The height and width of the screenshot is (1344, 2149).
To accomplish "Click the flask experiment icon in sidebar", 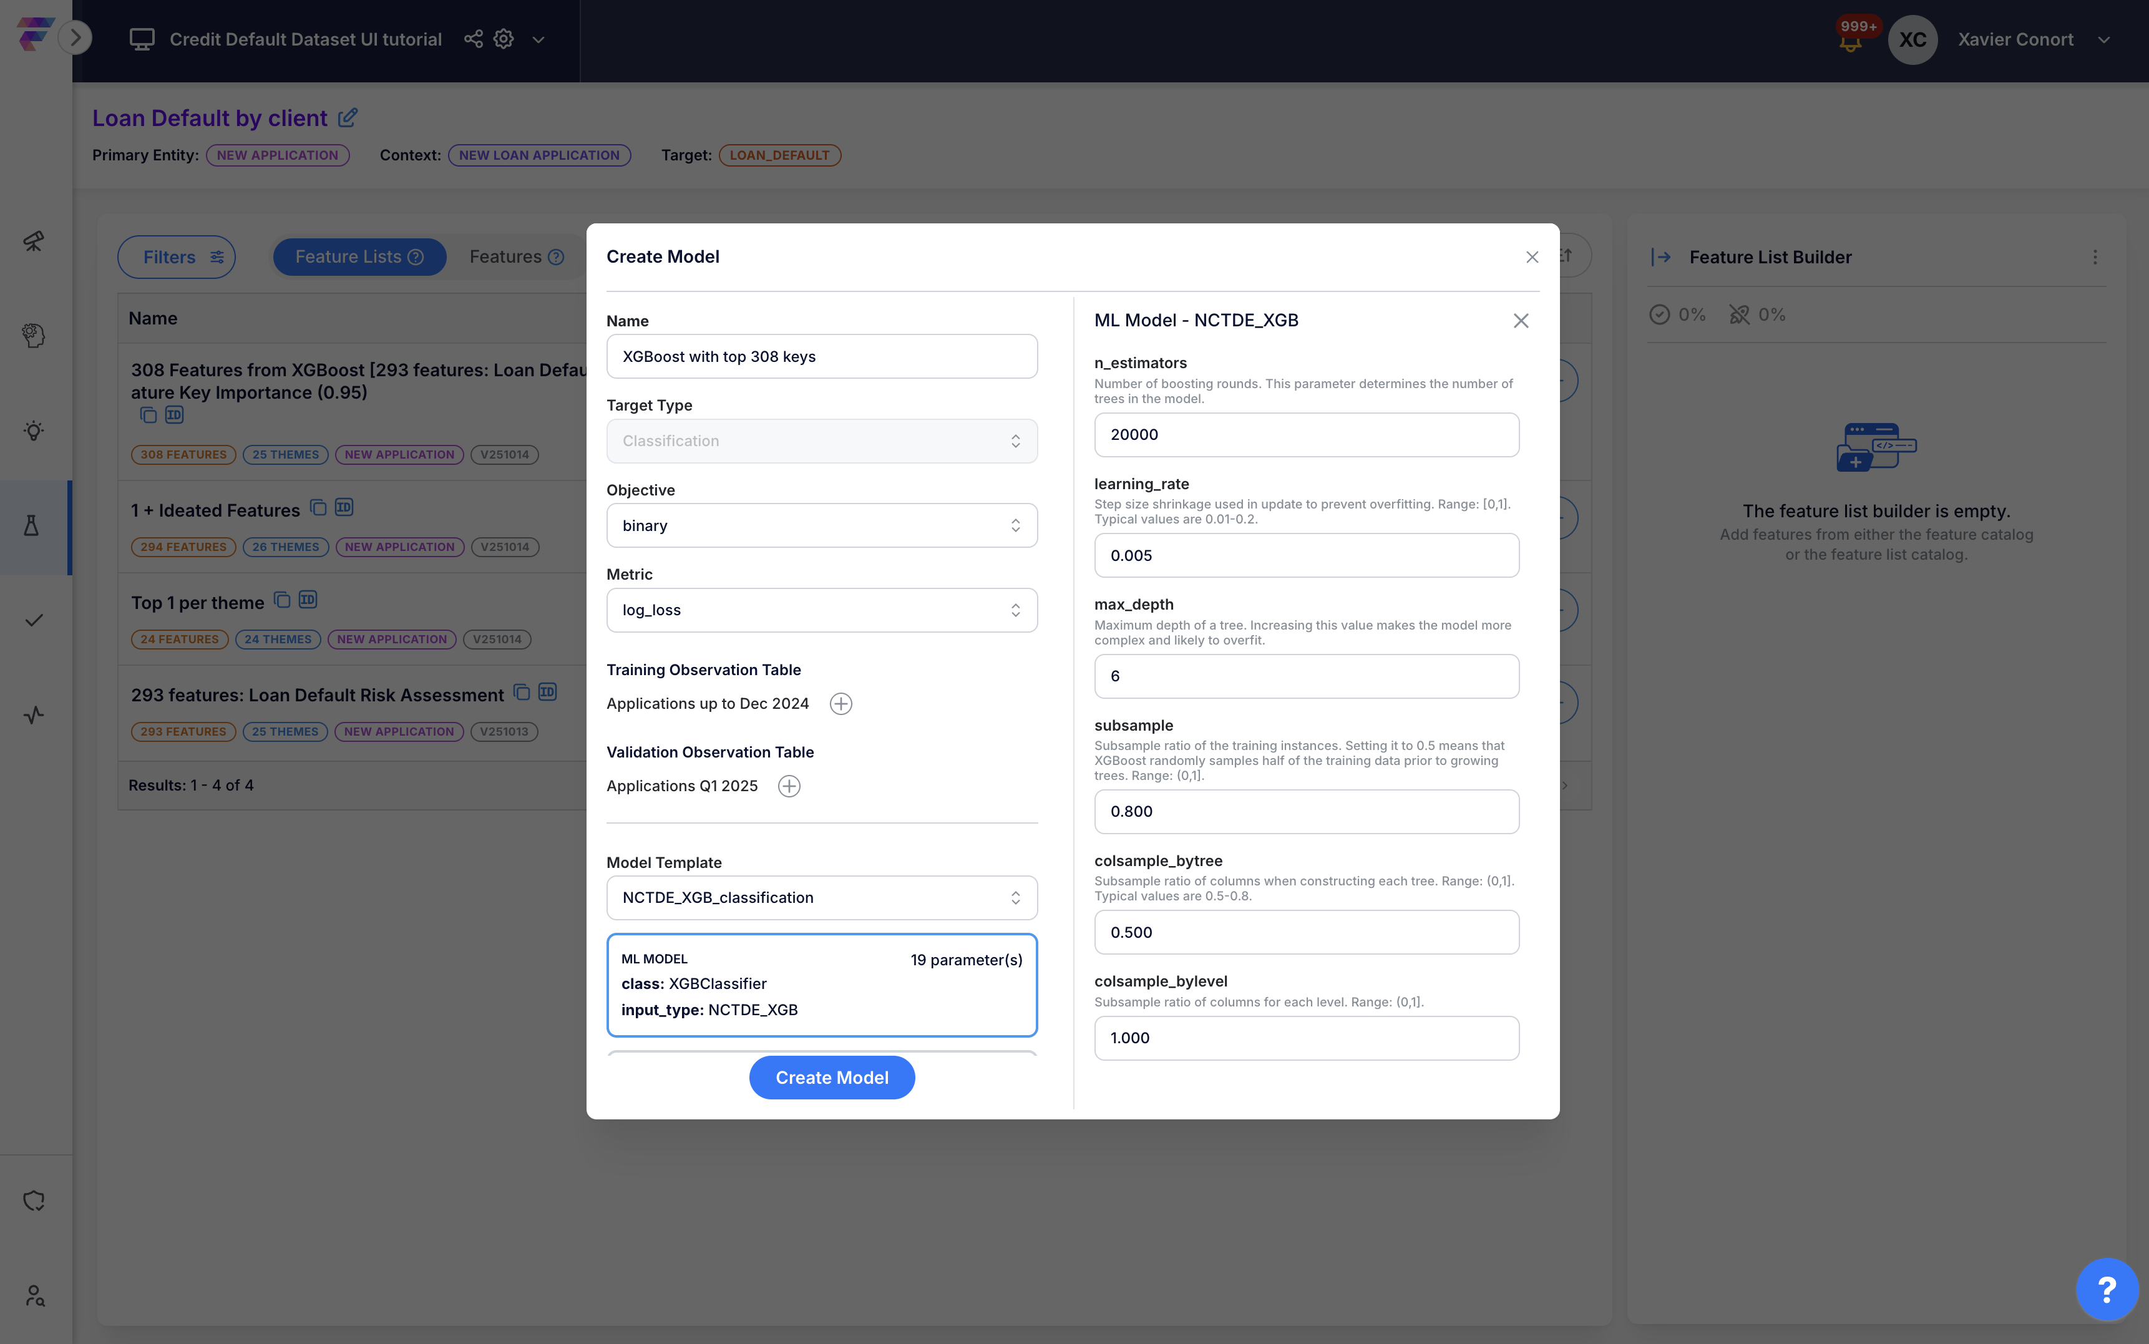I will (33, 525).
